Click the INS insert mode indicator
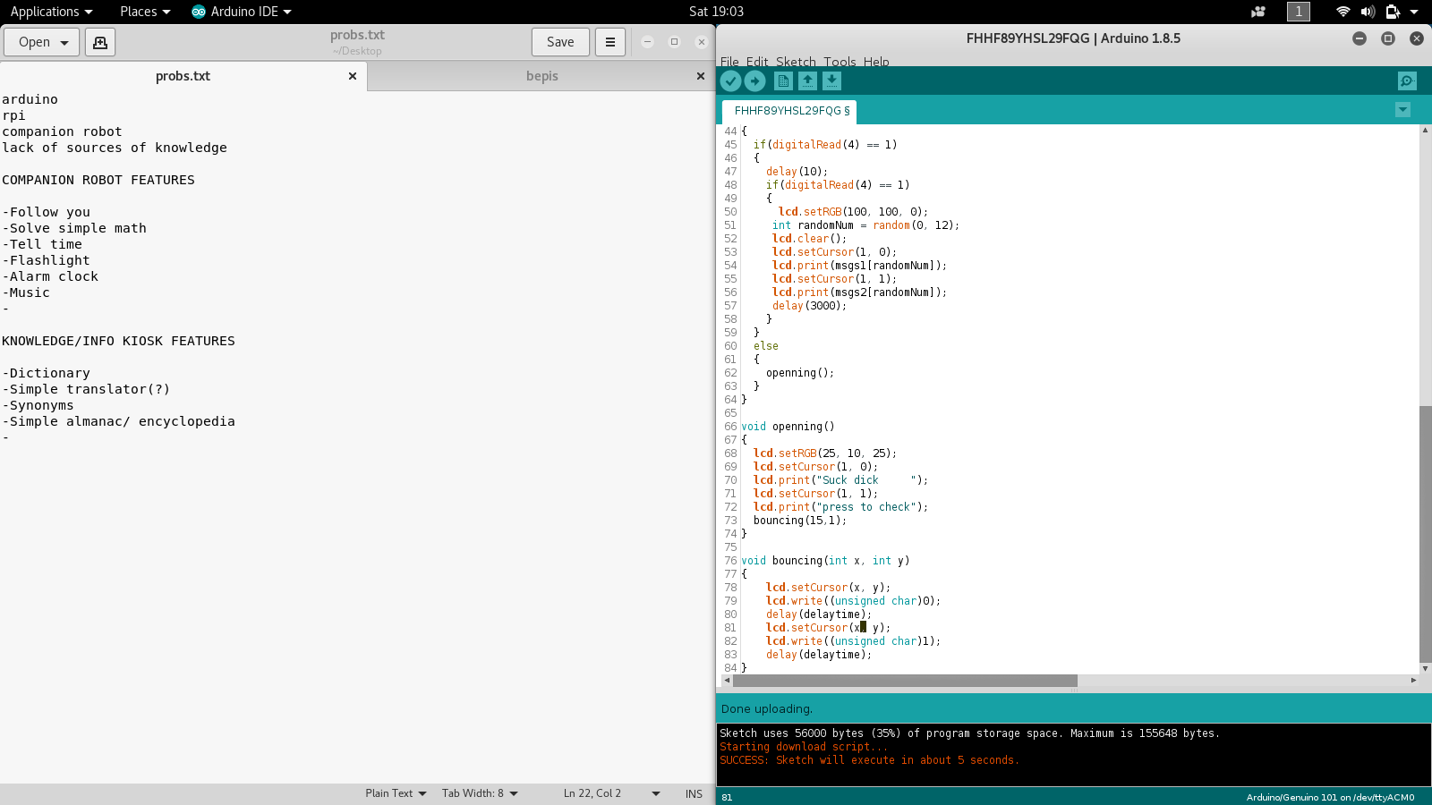The image size is (1432, 805). [694, 793]
